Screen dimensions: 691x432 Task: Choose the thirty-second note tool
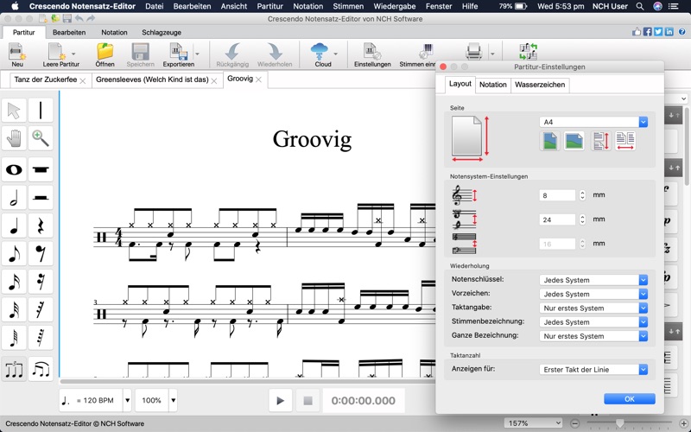point(14,309)
